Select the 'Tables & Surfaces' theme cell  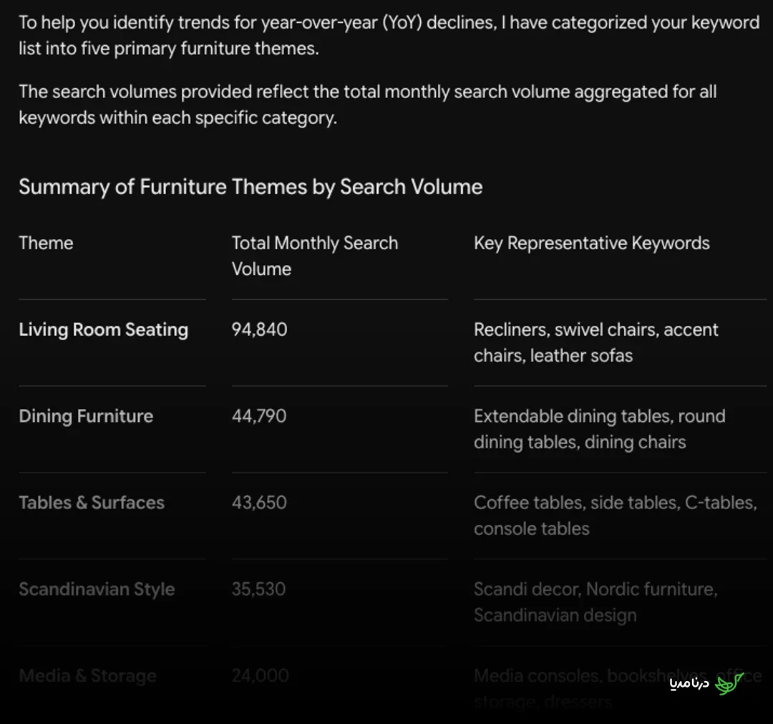[92, 503]
